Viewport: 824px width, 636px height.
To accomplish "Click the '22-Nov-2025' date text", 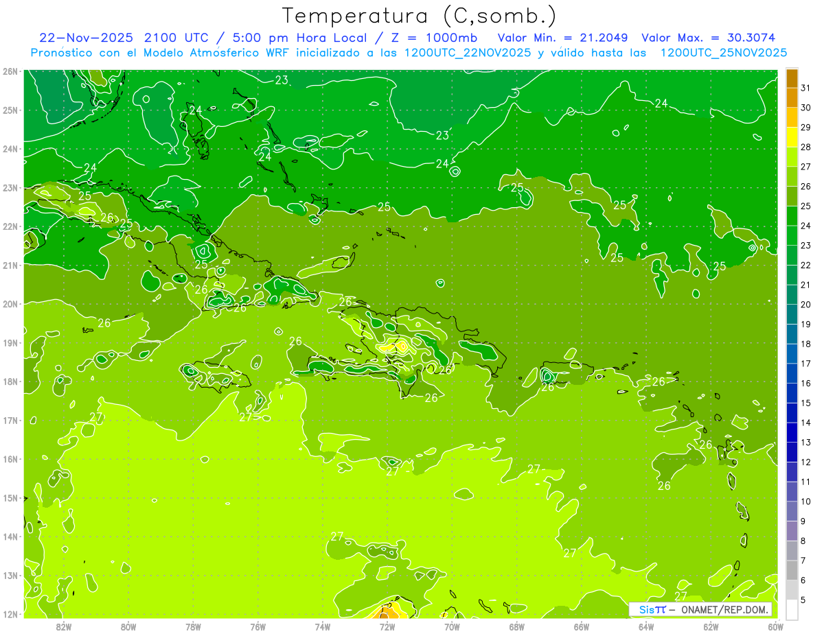I will point(87,37).
